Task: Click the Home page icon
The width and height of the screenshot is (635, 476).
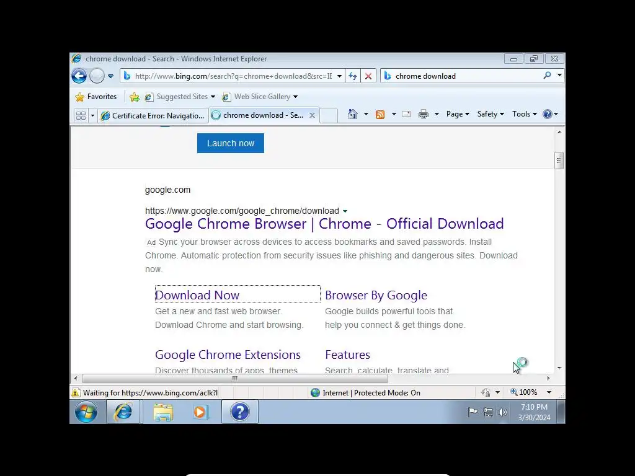Action: pos(353,114)
